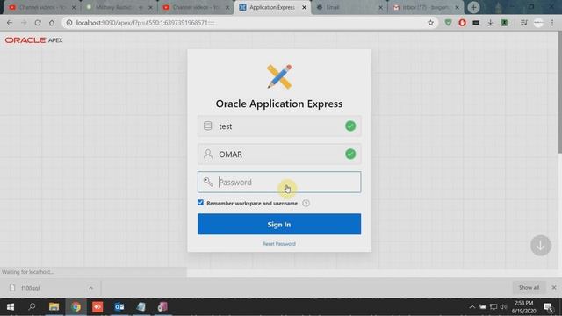Screen dimensions: 562x316
Task: Open the Windows Start menu
Action: click(11, 307)
